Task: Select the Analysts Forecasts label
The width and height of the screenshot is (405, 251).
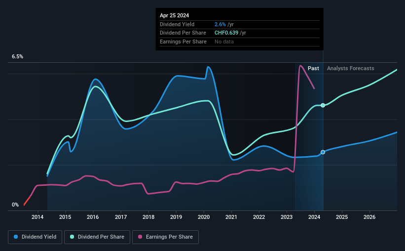Action: pyautogui.click(x=351, y=68)
